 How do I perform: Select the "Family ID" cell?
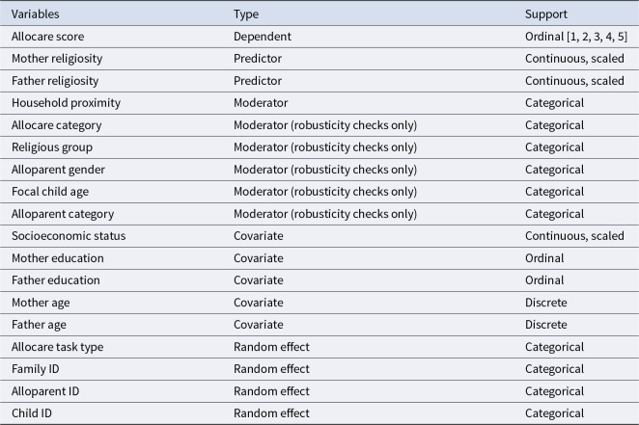[x=35, y=369]
